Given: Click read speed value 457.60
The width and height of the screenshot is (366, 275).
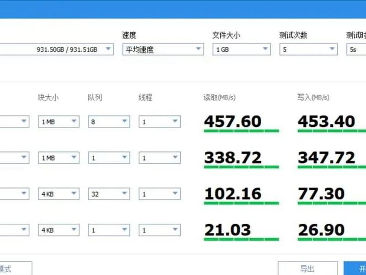Looking at the screenshot, I should click(232, 121).
